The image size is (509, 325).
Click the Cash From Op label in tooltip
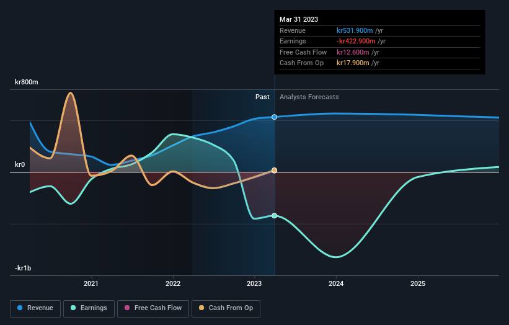(x=301, y=63)
